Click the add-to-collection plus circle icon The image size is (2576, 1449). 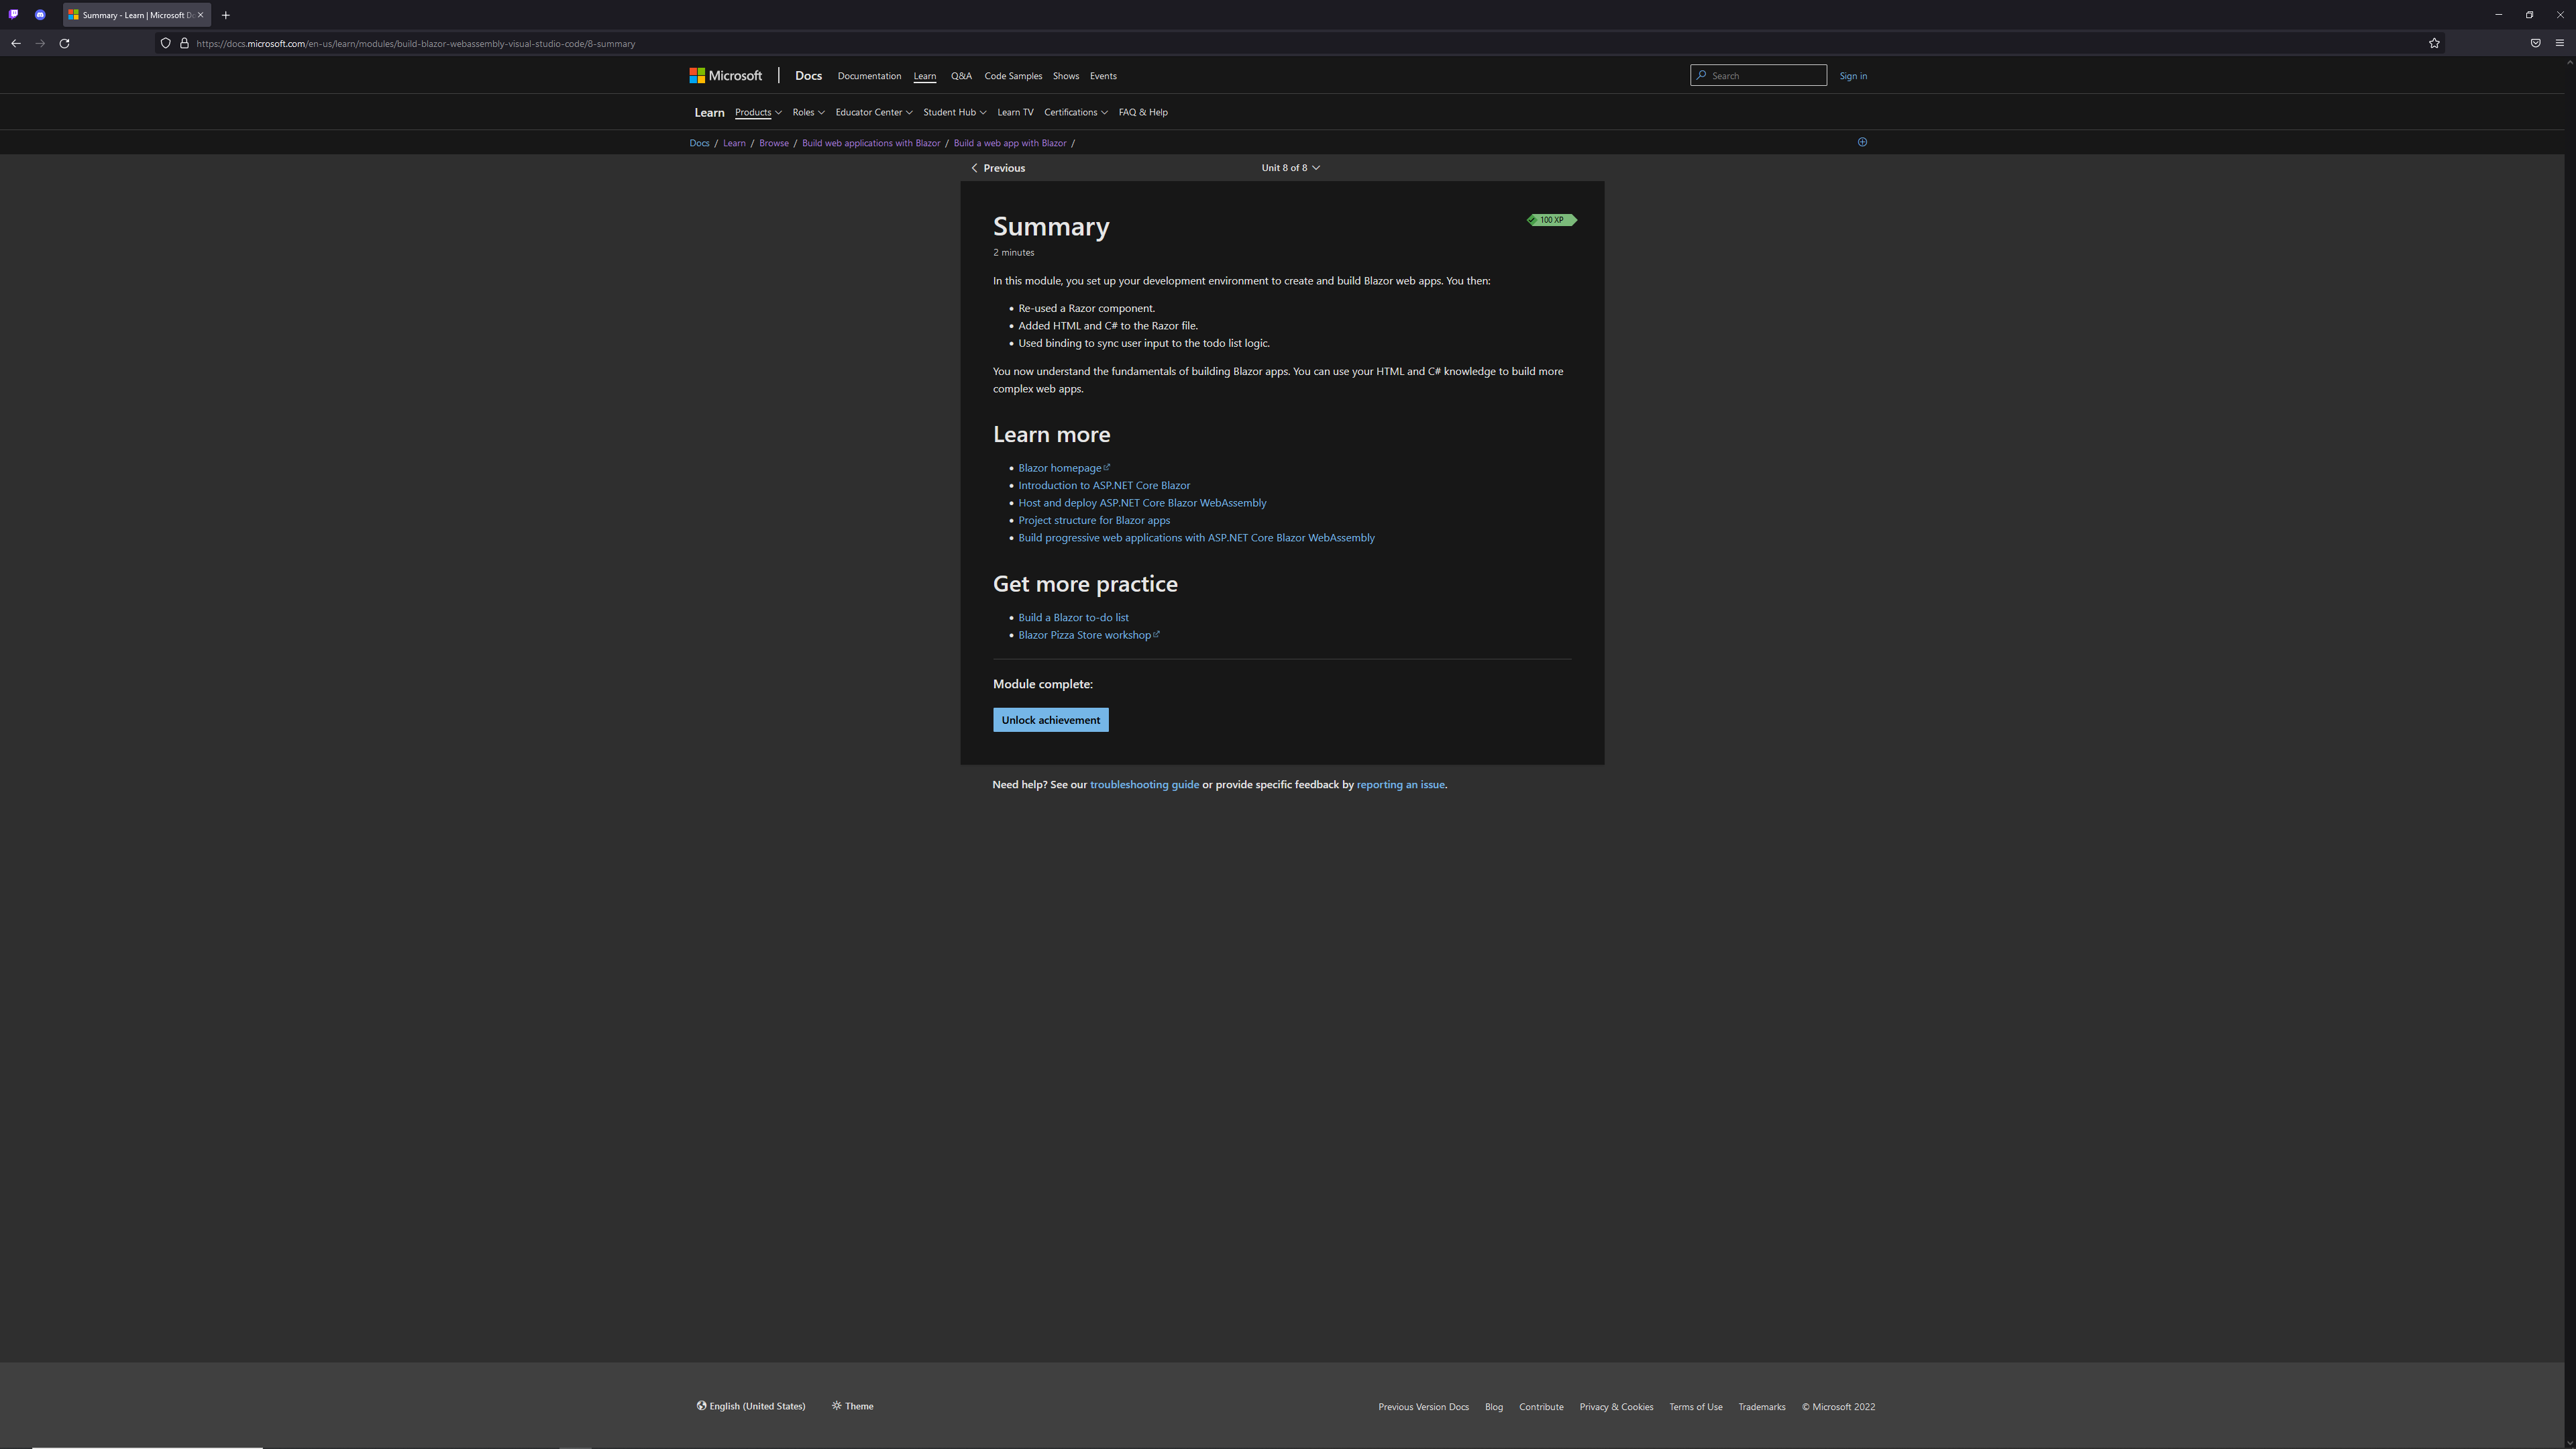1862,142
